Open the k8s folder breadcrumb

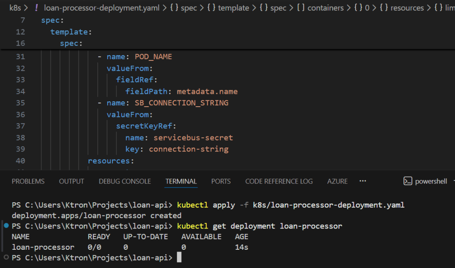15,8
